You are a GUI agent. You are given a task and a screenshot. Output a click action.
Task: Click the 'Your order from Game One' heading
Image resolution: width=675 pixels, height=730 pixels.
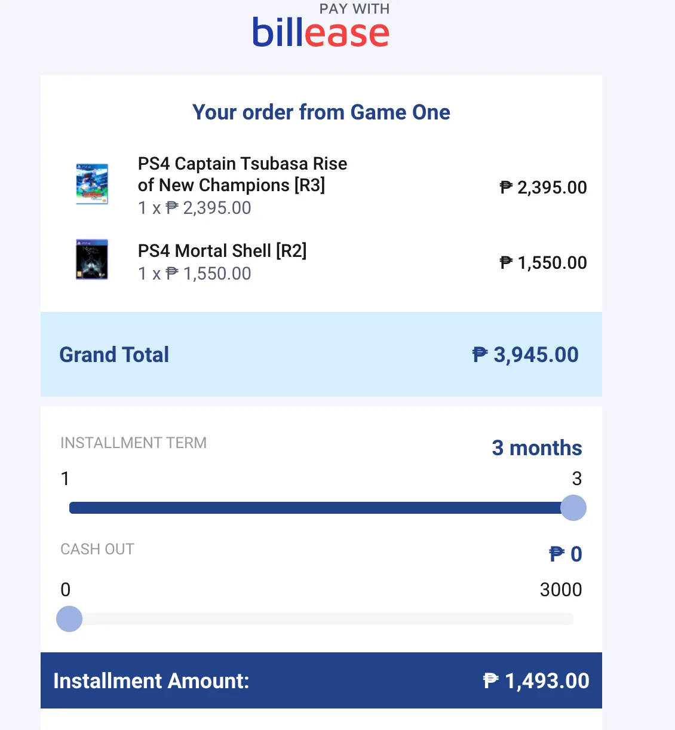[321, 112]
